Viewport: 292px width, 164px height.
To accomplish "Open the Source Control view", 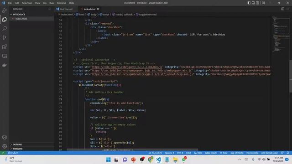I will (x=5, y=37).
